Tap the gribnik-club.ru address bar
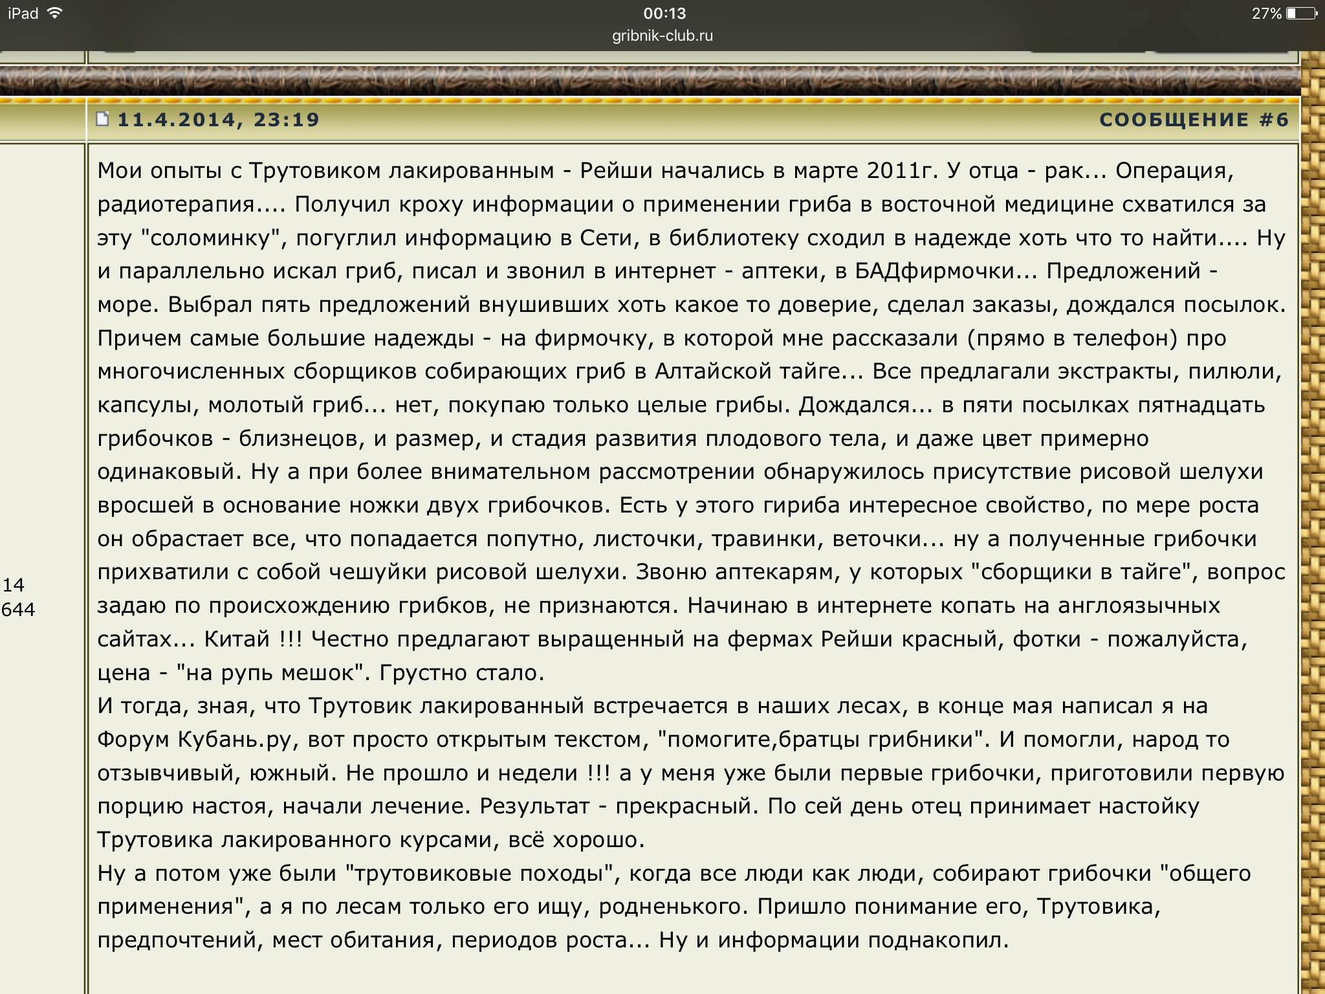The width and height of the screenshot is (1325, 994). pyautogui.click(x=662, y=36)
